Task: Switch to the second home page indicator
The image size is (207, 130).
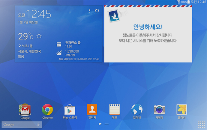Action: click(x=106, y=123)
